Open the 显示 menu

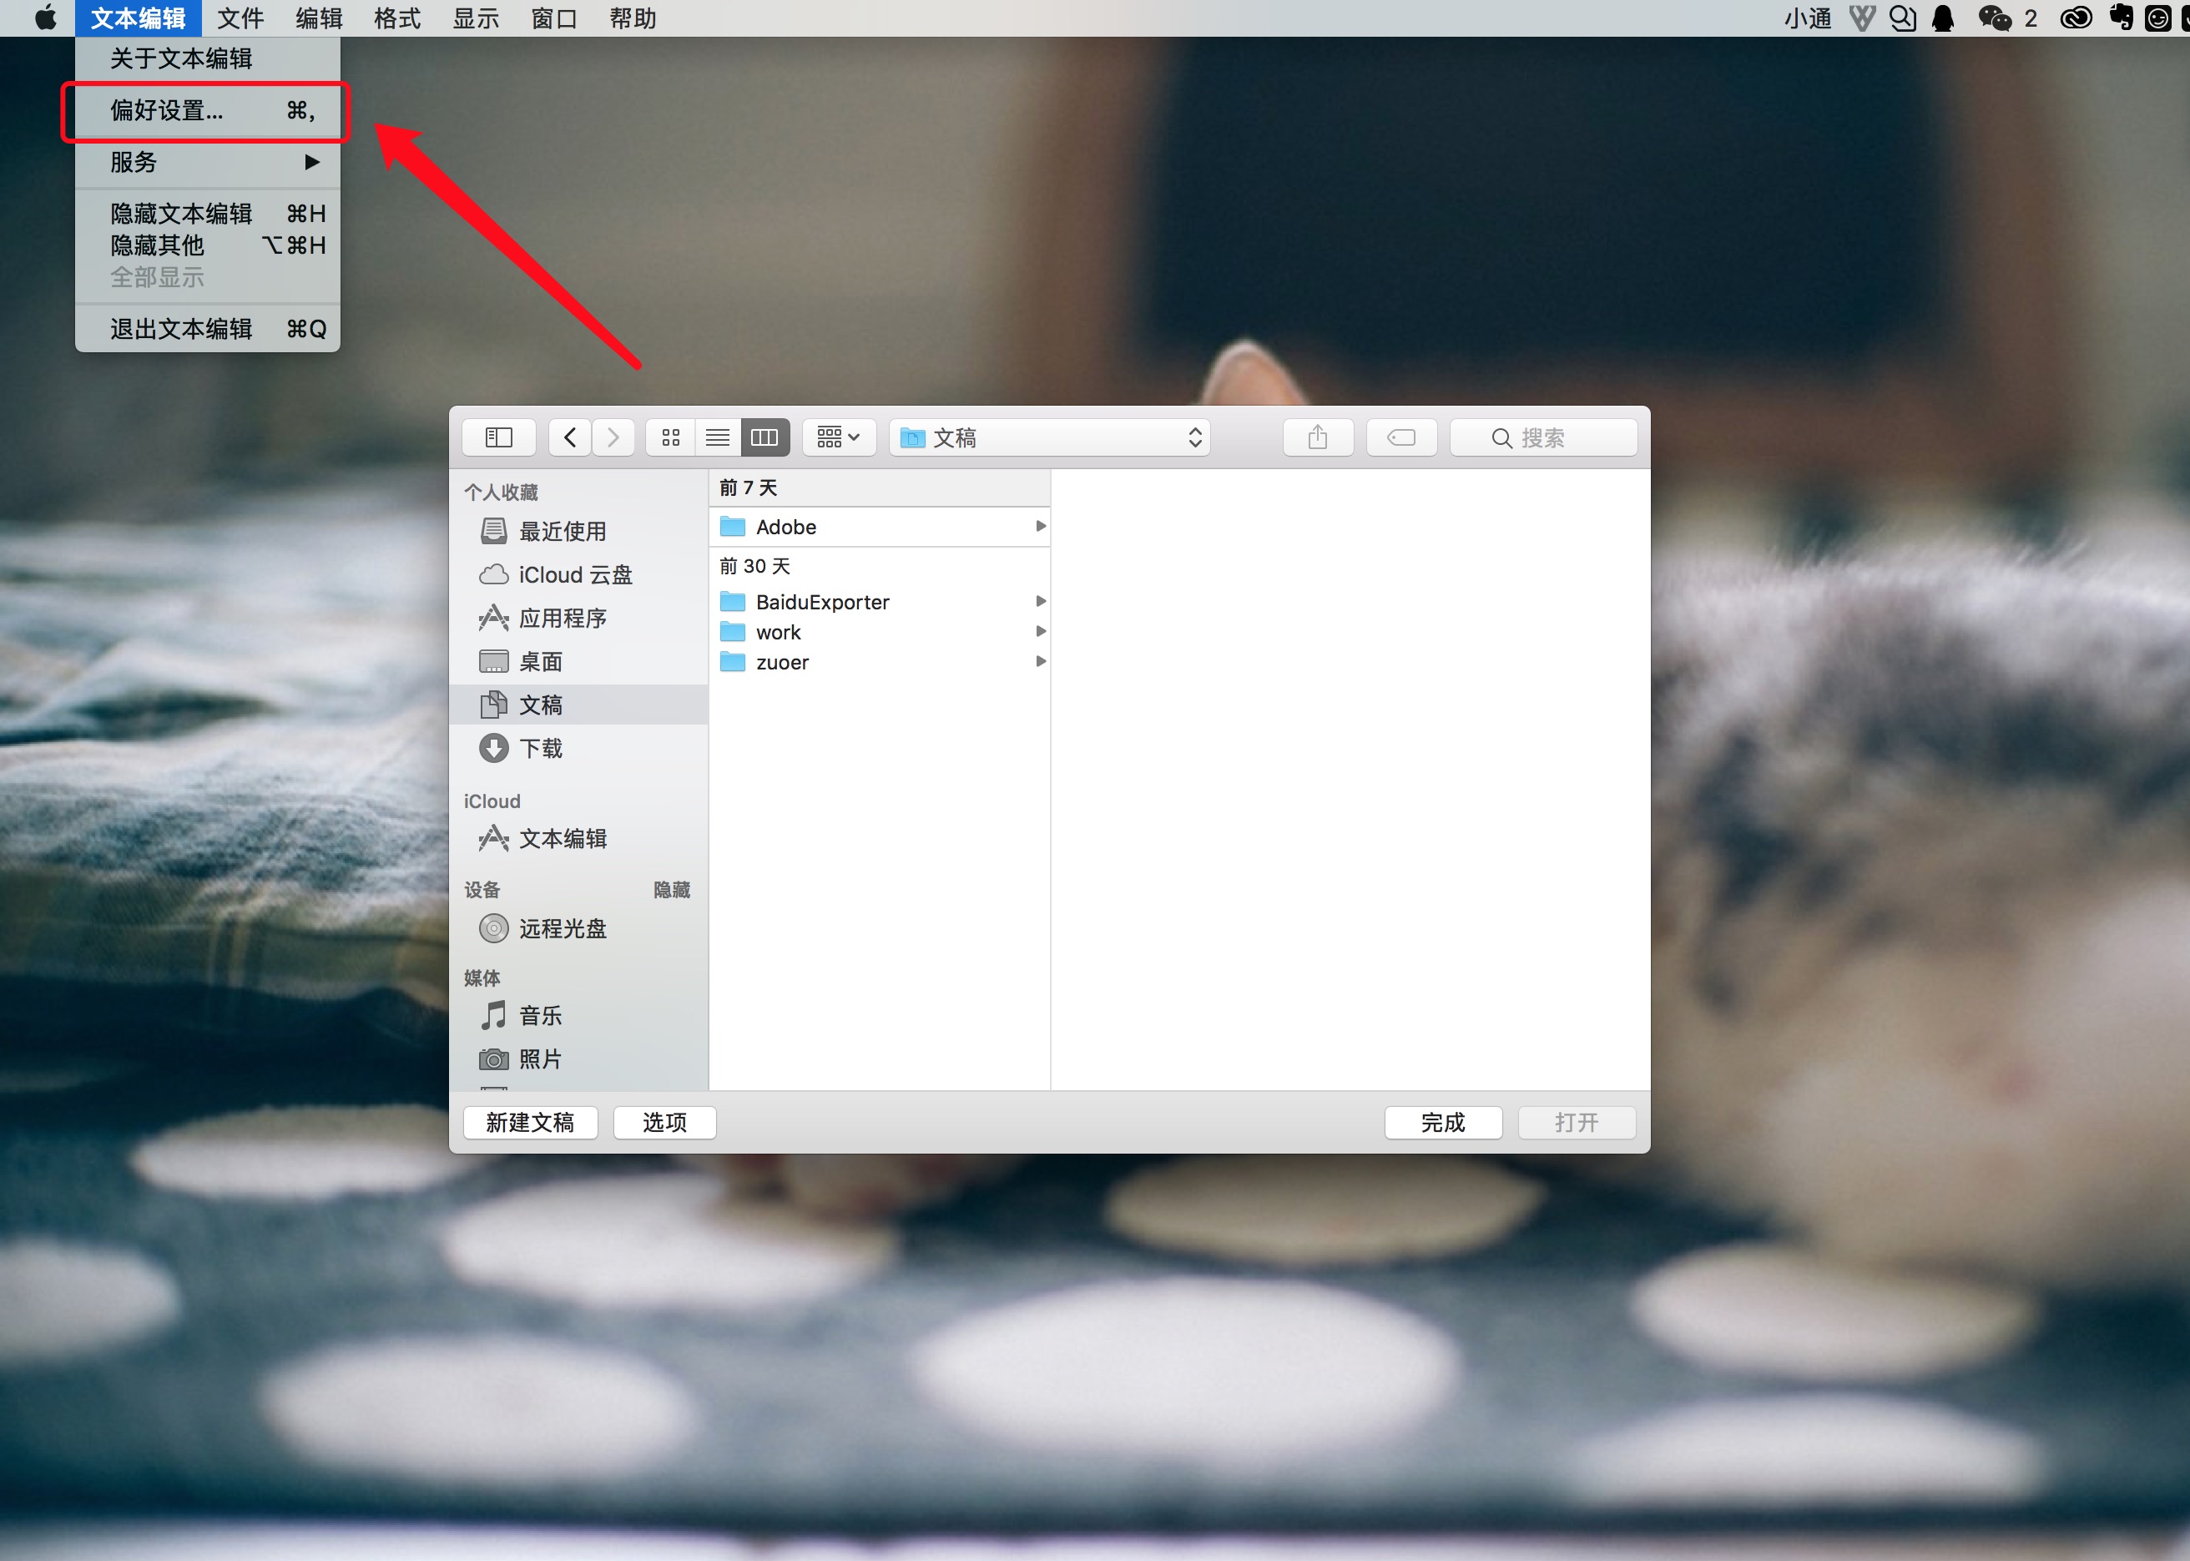[476, 18]
